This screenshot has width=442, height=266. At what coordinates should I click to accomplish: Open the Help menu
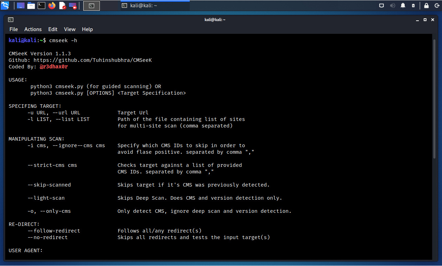(x=87, y=29)
